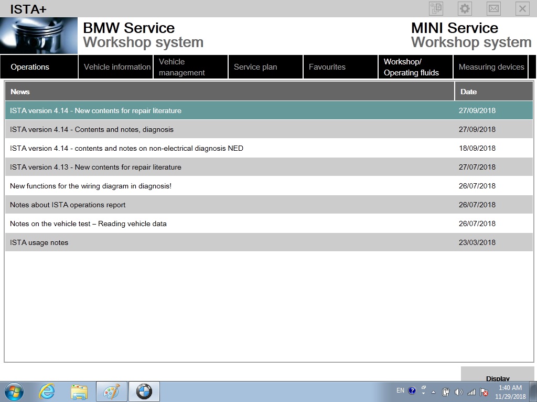Click the 27/07/2018 date cell
The image size is (537, 402).
tap(477, 167)
